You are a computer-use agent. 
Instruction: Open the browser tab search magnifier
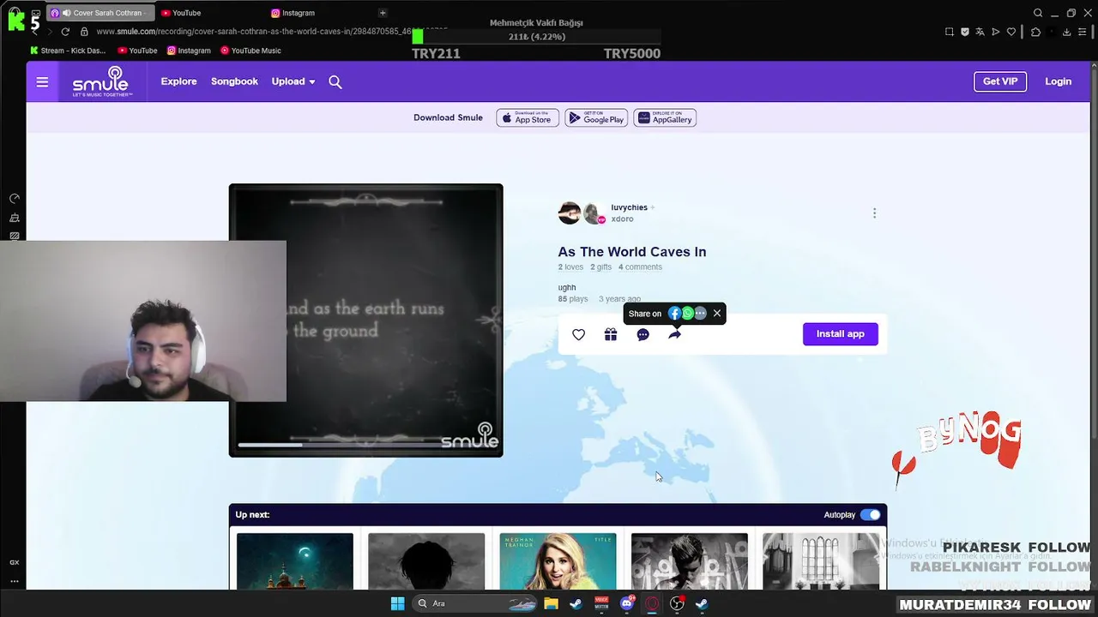(x=1038, y=13)
